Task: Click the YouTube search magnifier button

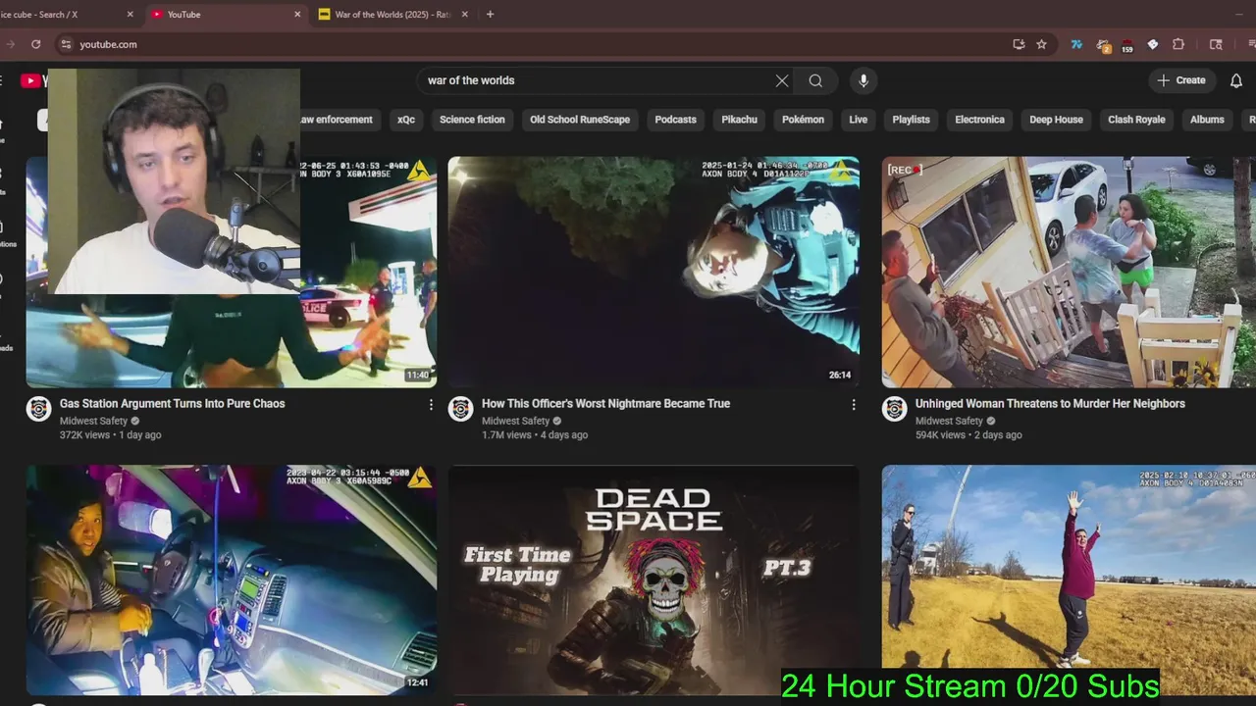Action: coord(815,80)
